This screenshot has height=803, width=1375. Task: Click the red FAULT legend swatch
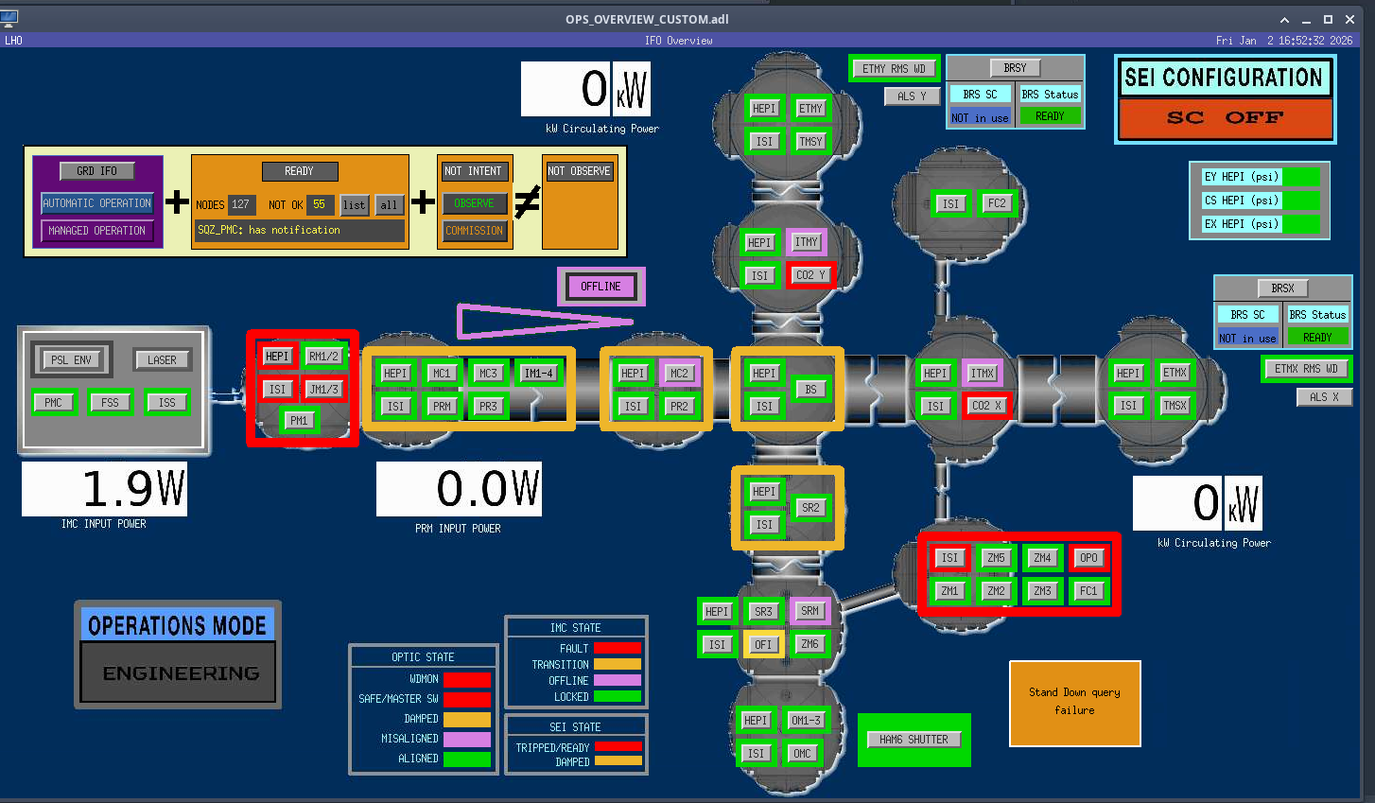tap(617, 649)
